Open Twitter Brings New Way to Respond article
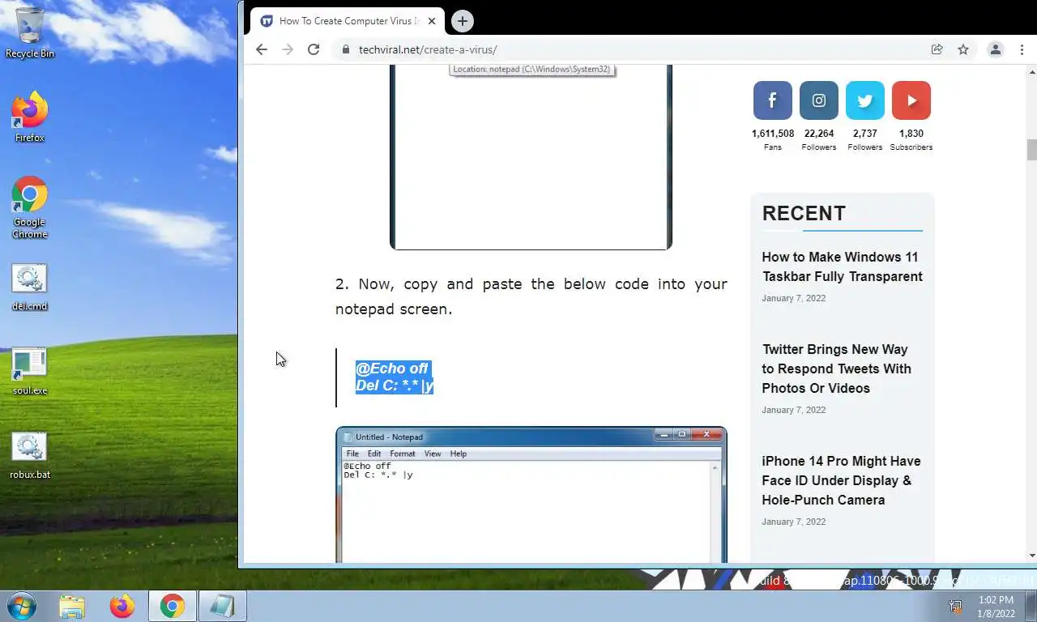Screen dimensions: 1037x622 click(836, 369)
